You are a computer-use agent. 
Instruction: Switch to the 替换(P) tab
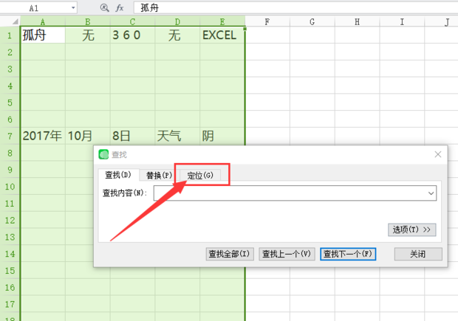tap(159, 176)
